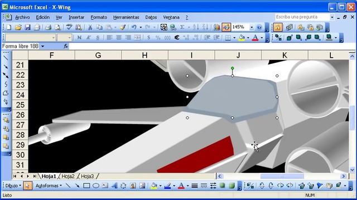Open the font name dropdown
This screenshot has height=200, width=357.
[x=54, y=37]
